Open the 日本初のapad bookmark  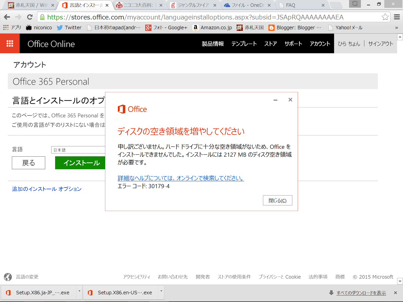(x=114, y=27)
